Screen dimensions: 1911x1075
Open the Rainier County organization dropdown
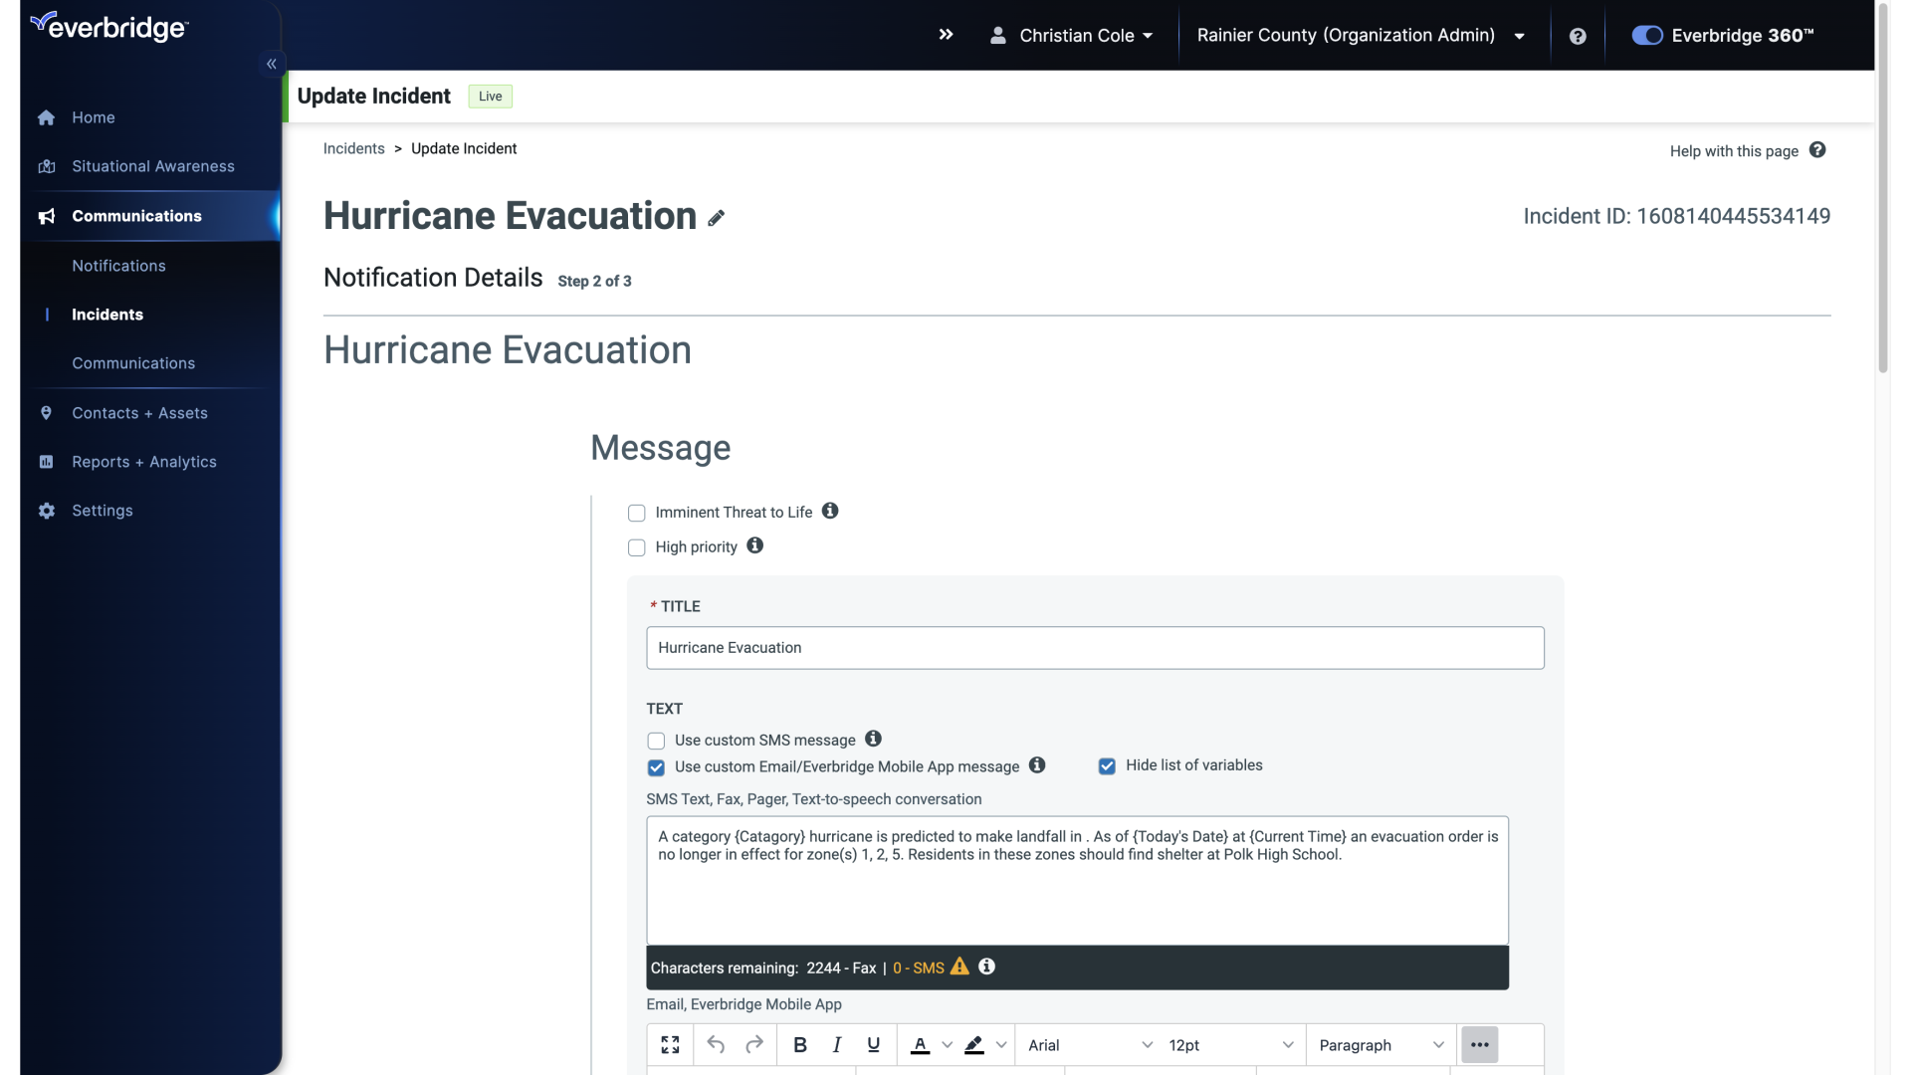point(1361,36)
